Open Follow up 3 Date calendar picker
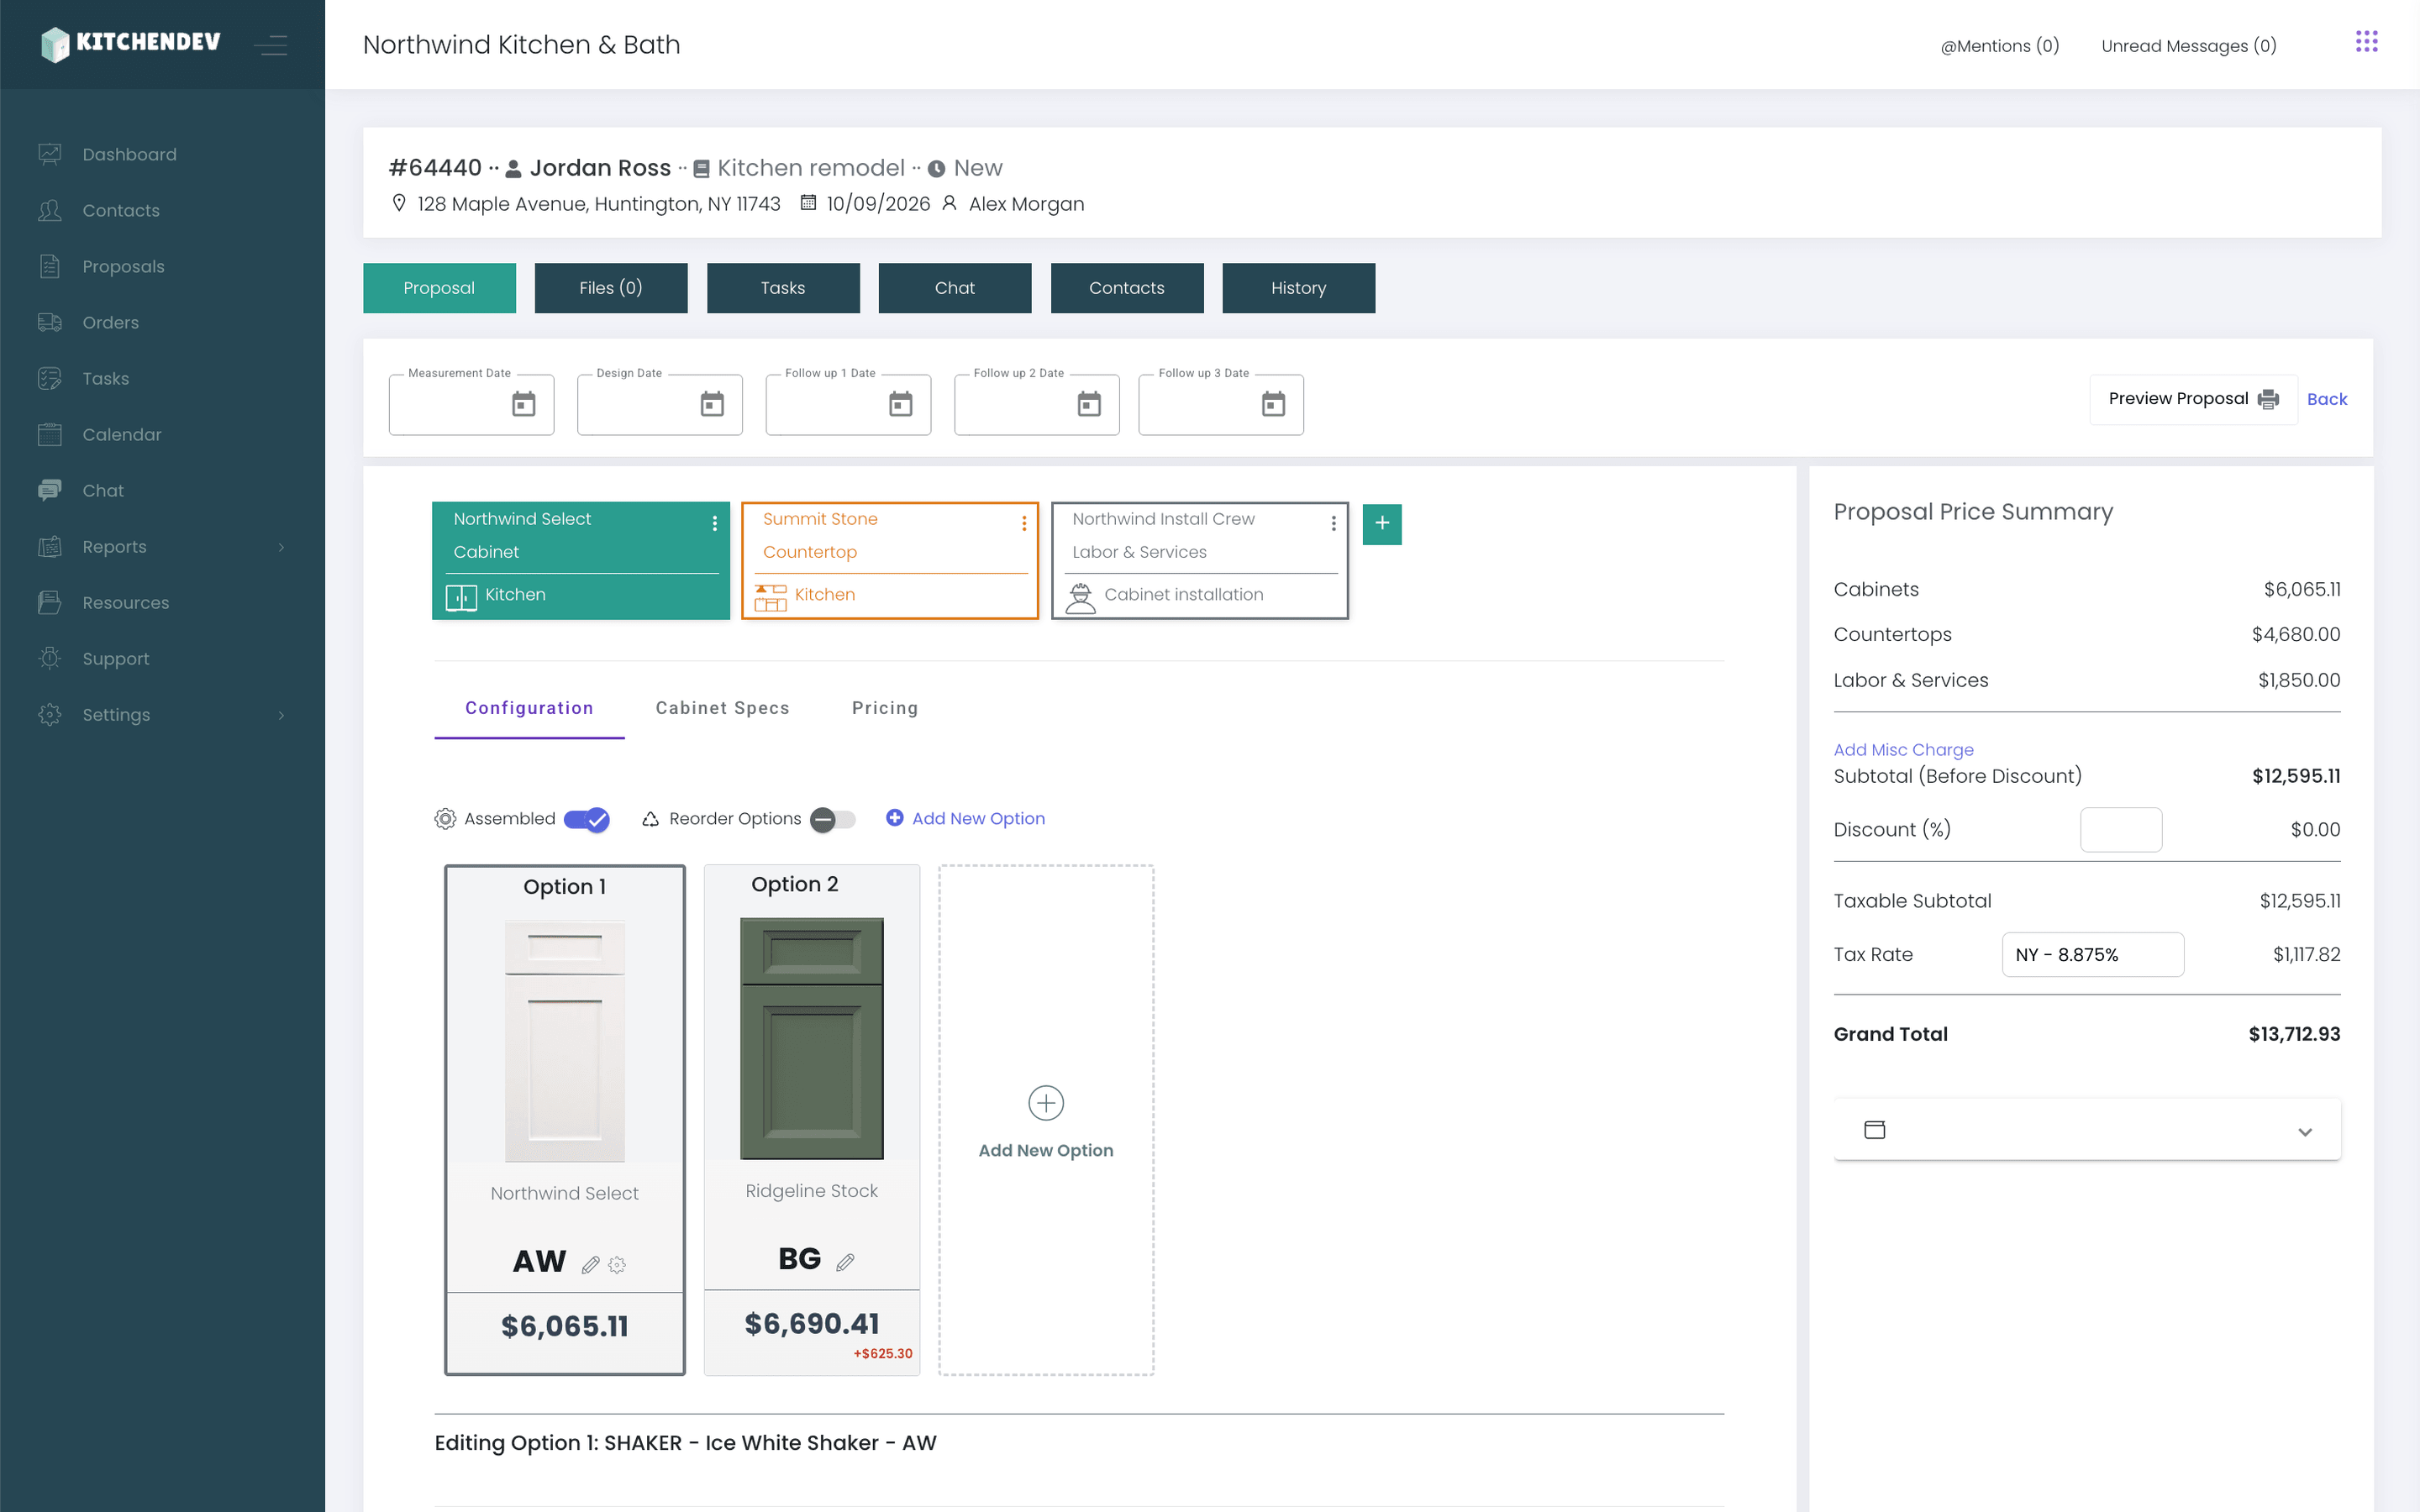 pos(1273,404)
